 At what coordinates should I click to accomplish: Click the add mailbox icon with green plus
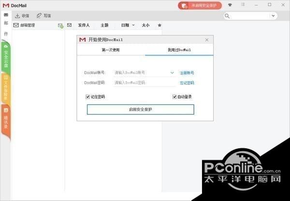tap(60, 26)
